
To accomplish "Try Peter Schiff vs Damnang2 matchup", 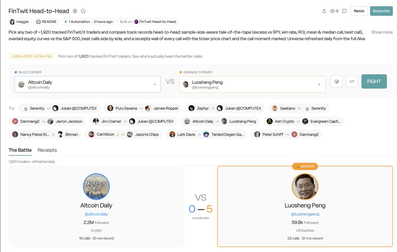I will (286, 134).
